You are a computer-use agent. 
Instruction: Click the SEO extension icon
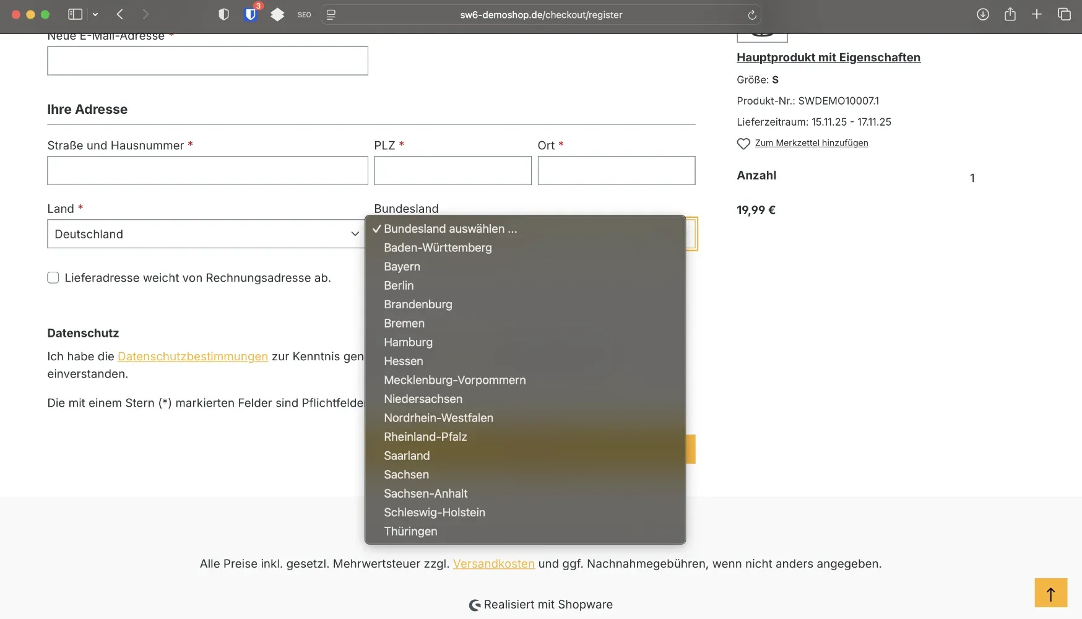pyautogui.click(x=303, y=14)
